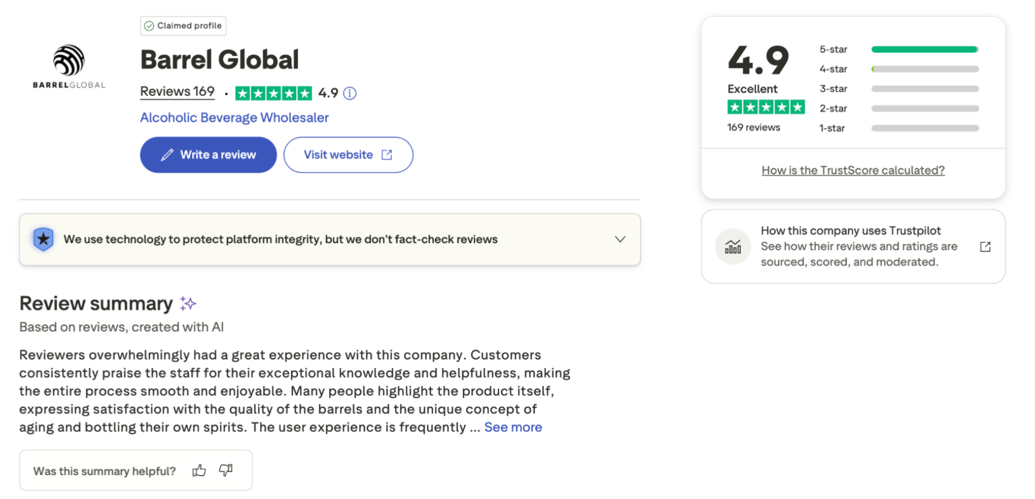The height and width of the screenshot is (499, 1035).
Task: Expand the platform integrity notice chevron
Action: (620, 239)
